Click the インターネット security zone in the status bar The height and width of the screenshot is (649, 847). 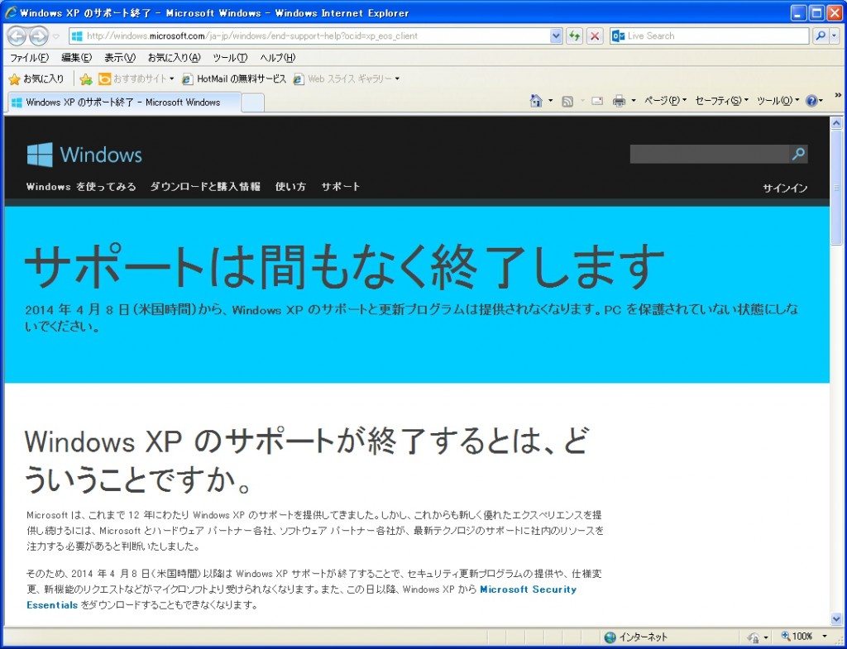click(x=635, y=637)
